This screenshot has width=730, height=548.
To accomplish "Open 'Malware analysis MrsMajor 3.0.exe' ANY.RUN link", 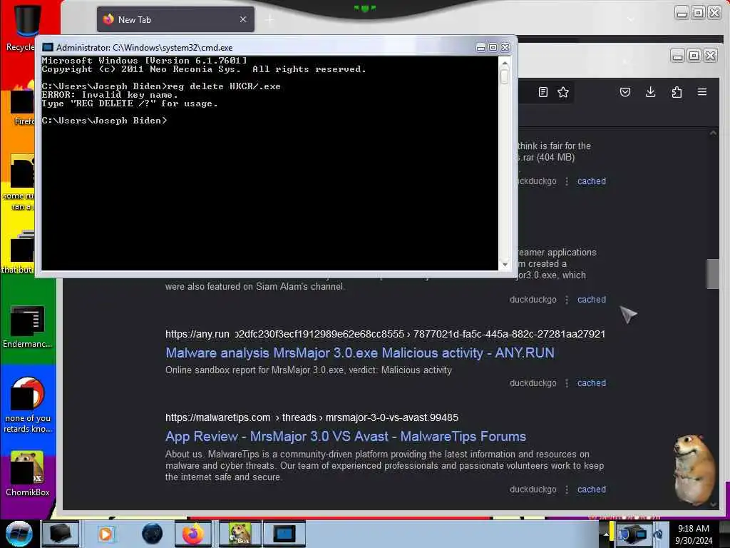I will [360, 352].
